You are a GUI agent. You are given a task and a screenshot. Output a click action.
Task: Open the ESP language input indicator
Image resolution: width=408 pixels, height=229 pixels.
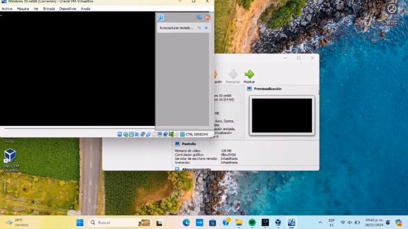point(331,223)
